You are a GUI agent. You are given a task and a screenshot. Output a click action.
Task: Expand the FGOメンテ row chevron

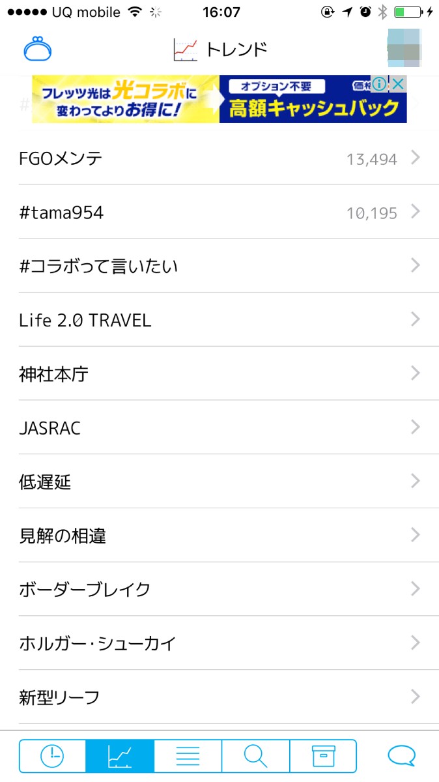pyautogui.click(x=416, y=158)
